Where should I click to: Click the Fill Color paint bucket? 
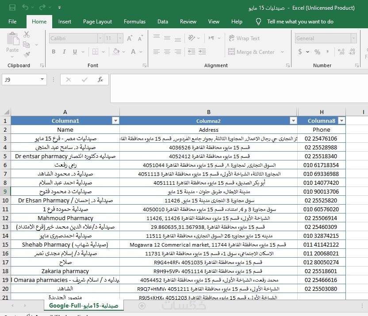(116, 51)
